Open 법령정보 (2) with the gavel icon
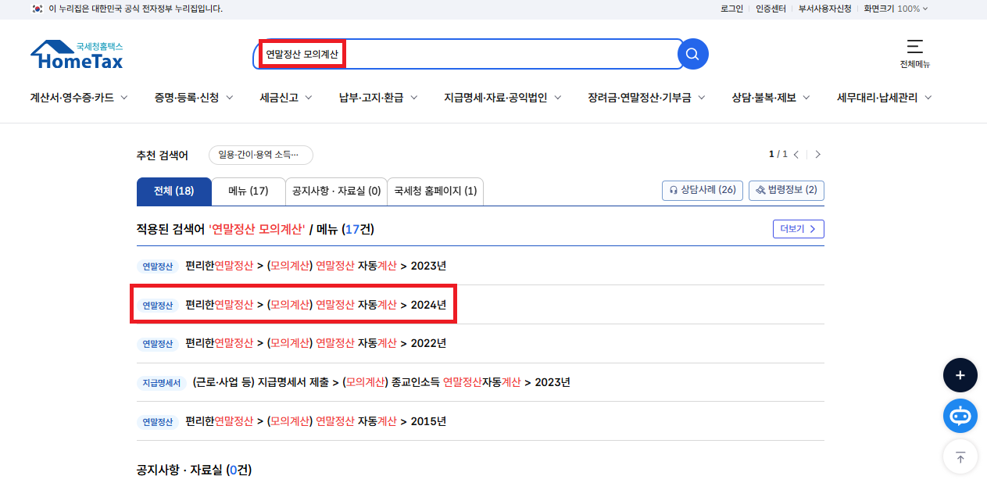 click(786, 190)
